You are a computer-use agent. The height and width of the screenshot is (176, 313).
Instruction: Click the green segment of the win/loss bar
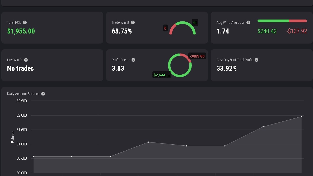[x=273, y=21]
